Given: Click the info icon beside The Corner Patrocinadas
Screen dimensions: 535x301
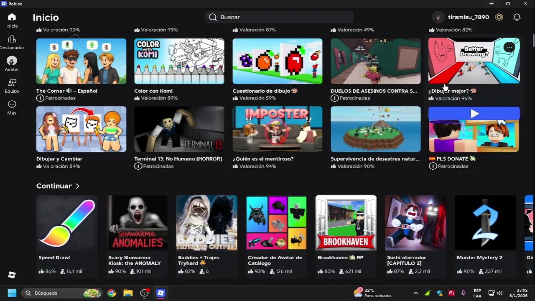Looking at the screenshot, I should tap(40, 98).
